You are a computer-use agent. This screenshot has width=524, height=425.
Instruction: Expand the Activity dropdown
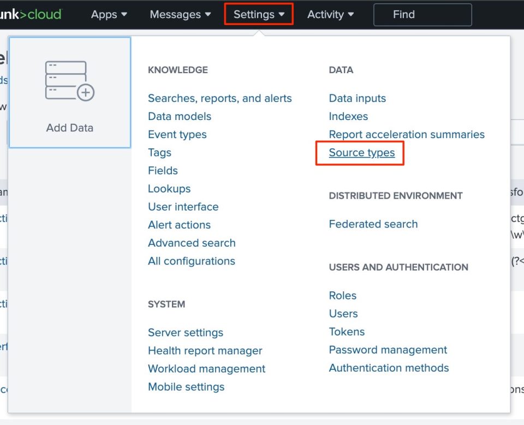[x=330, y=14]
